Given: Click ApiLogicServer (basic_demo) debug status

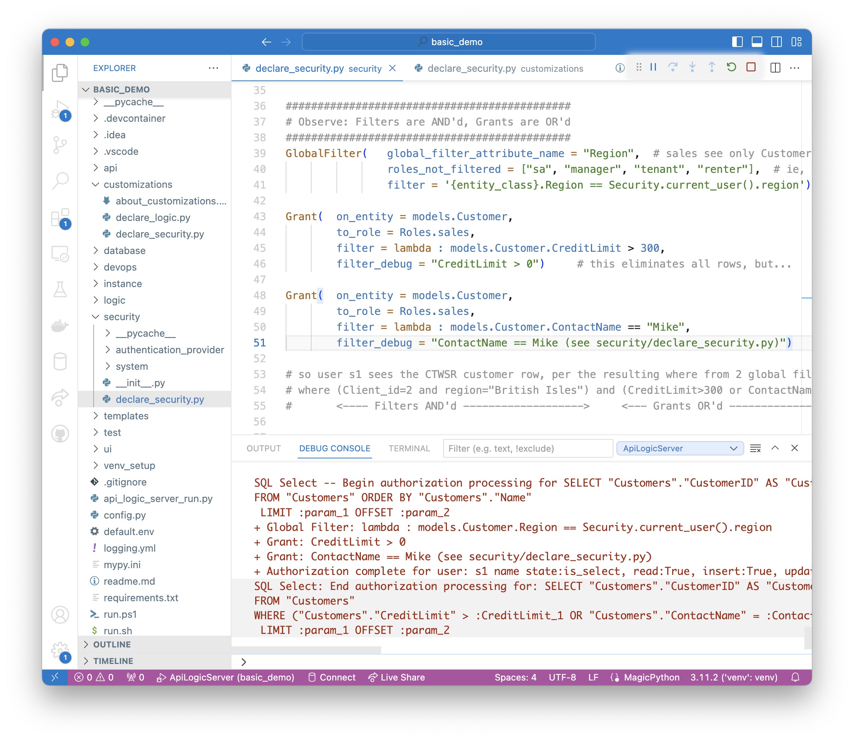Looking at the screenshot, I should [x=226, y=677].
